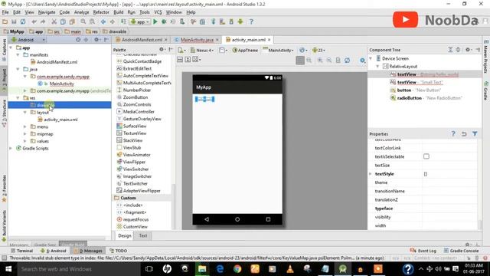Open the Android project view dropdown

click(28, 40)
